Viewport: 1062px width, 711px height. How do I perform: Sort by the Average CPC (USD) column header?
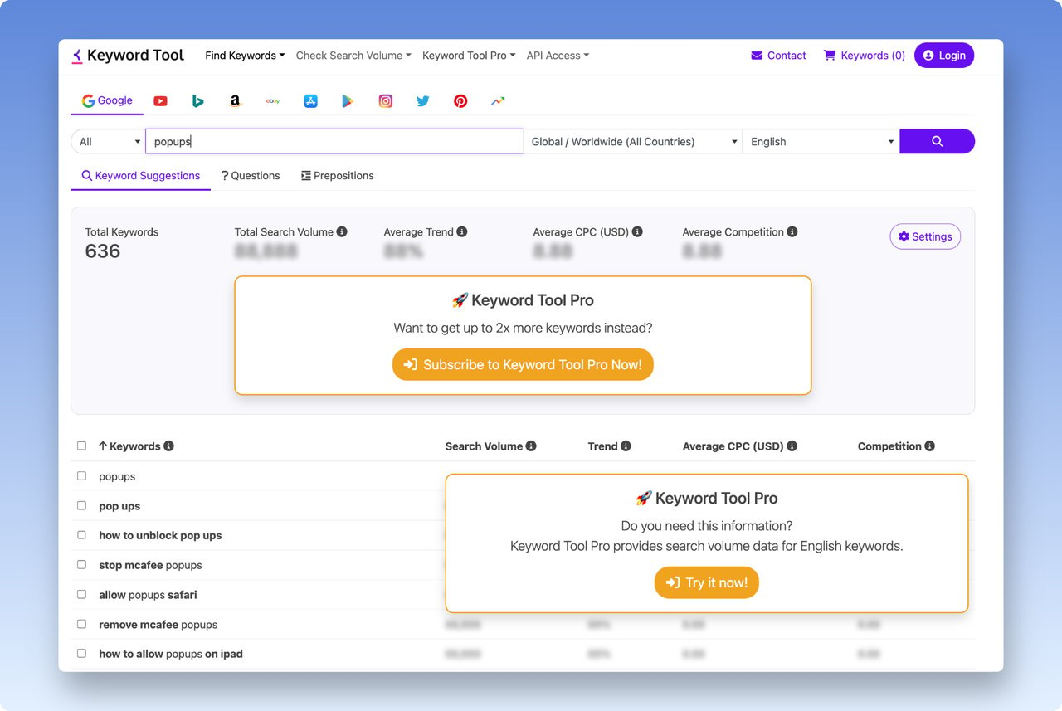733,446
